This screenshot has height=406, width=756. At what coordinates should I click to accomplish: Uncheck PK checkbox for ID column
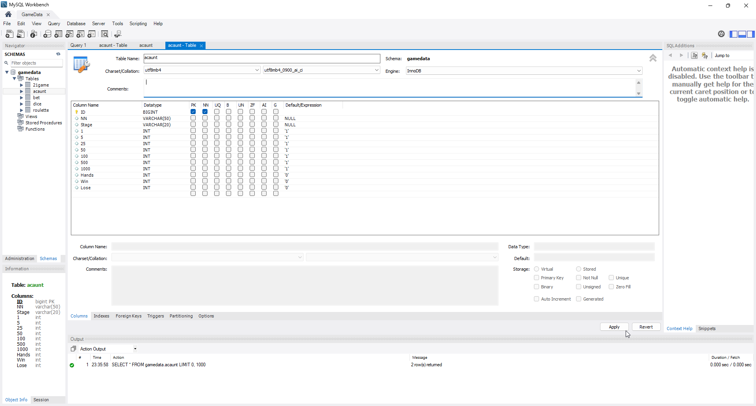point(193,112)
